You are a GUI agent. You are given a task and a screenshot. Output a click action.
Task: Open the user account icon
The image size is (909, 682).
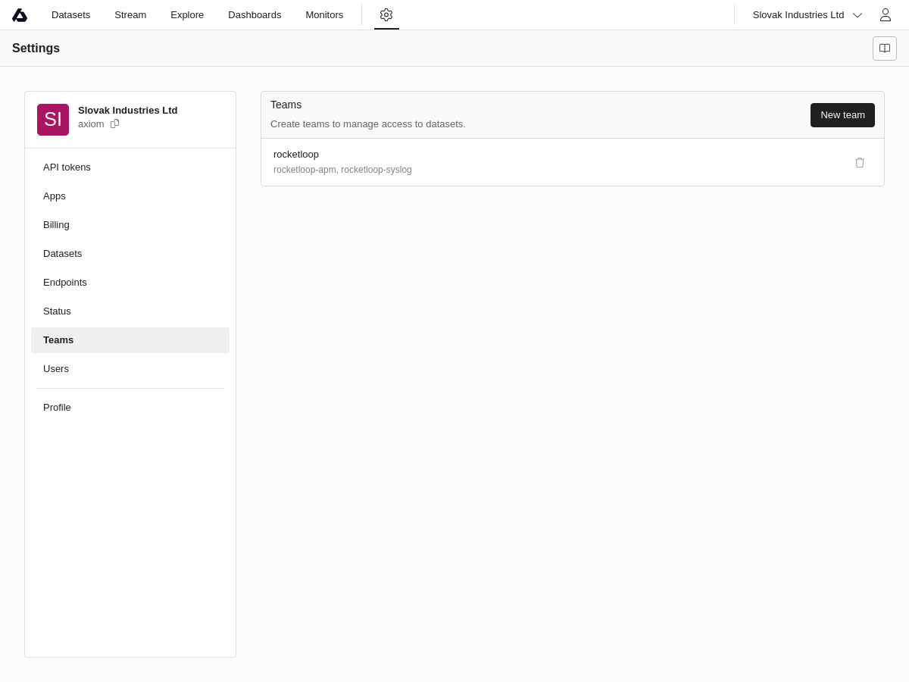(x=885, y=15)
